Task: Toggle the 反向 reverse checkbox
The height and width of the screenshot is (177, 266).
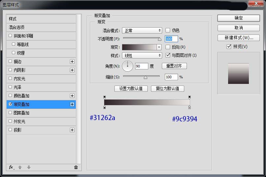Action: [x=168, y=47]
